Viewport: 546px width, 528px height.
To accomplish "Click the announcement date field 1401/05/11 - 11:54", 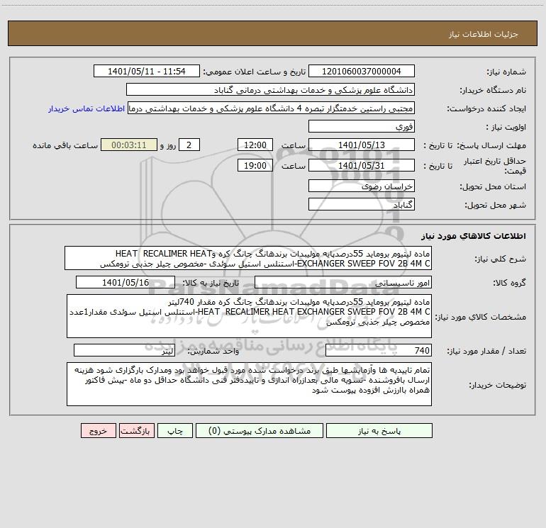I will coord(147,72).
